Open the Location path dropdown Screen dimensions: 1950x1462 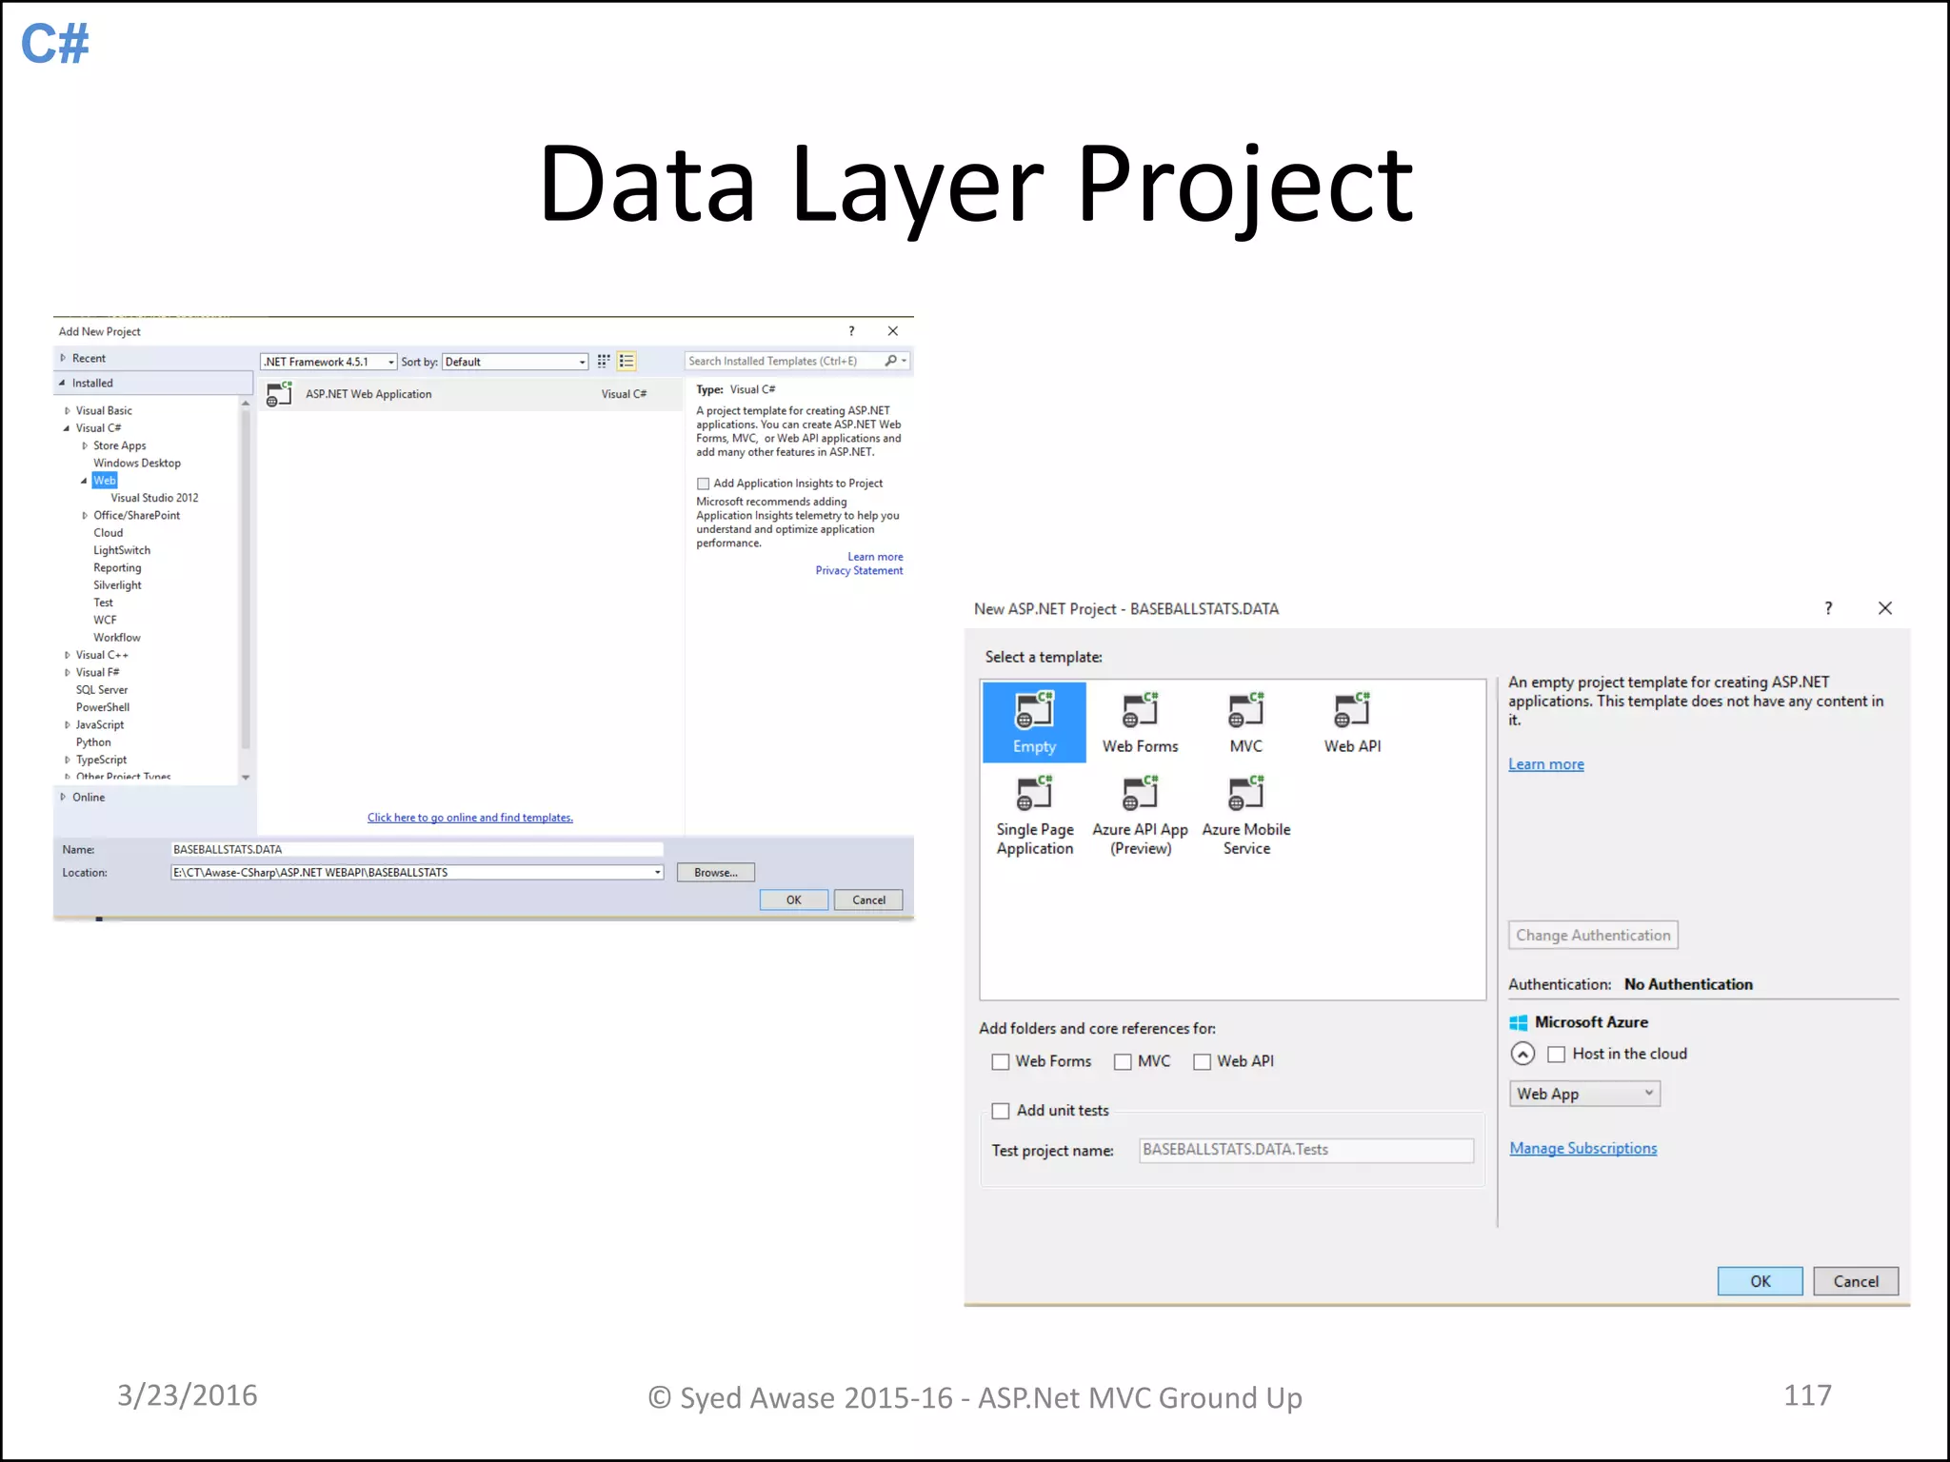click(657, 873)
